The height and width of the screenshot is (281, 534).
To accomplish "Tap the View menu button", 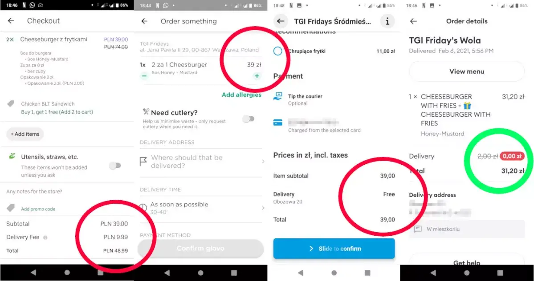I will point(467,71).
